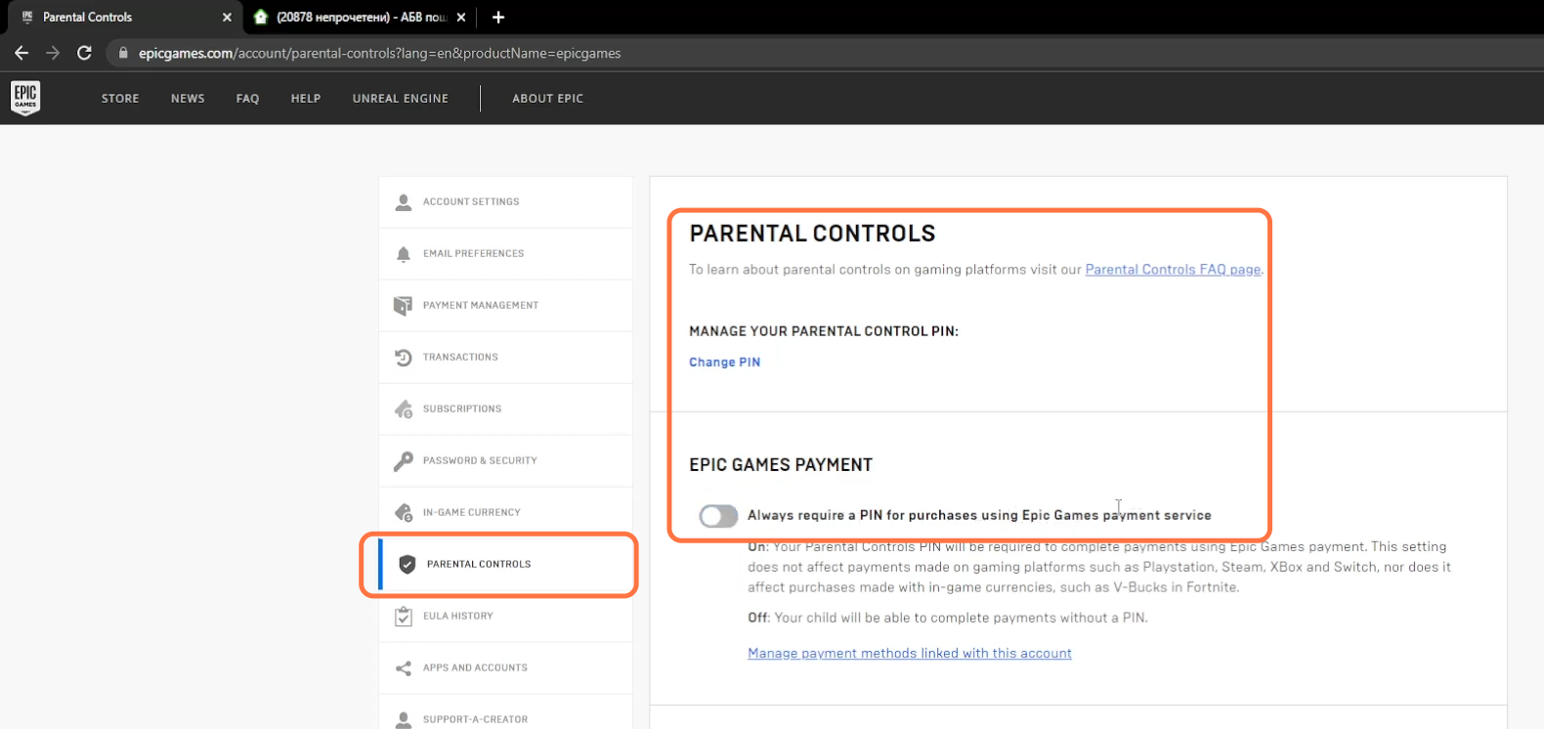Enable PIN requirement toggle for purchases
The image size is (1544, 729).
[x=718, y=516]
